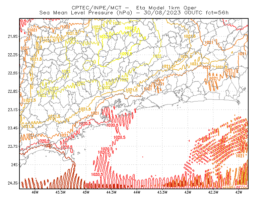268x207 pixels.
Task: Click the 46W longitude axis label
Action: pos(35,192)
